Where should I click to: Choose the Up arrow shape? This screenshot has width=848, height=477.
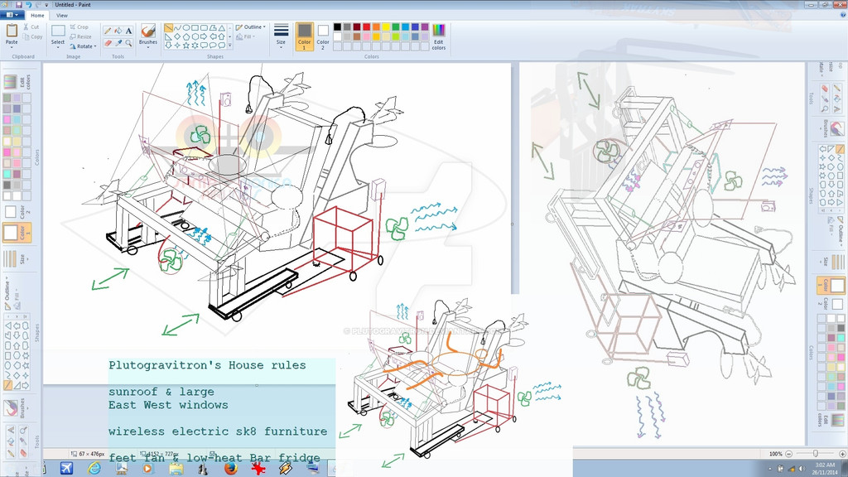[222, 36]
